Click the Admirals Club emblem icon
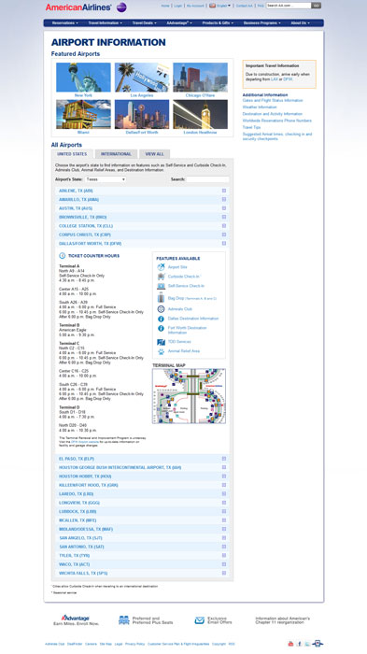This screenshot has height=654, width=367. (x=161, y=309)
